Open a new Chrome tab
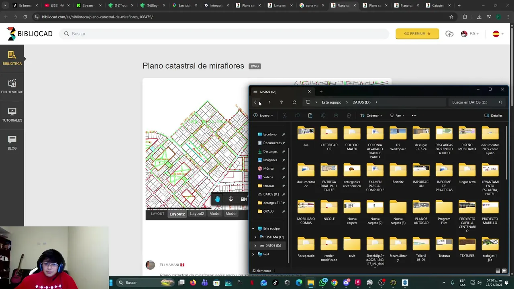The width and height of the screenshot is (514, 289). tap(459, 6)
